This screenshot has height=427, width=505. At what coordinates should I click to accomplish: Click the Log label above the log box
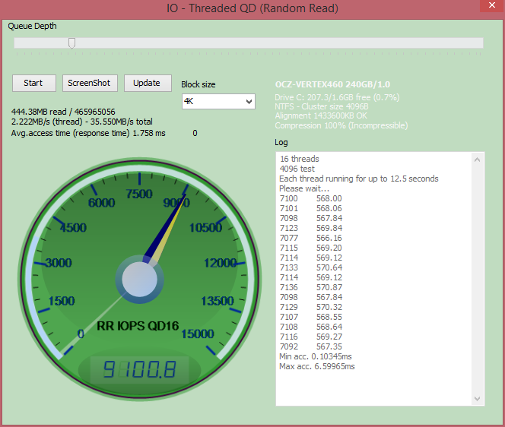[x=281, y=143]
